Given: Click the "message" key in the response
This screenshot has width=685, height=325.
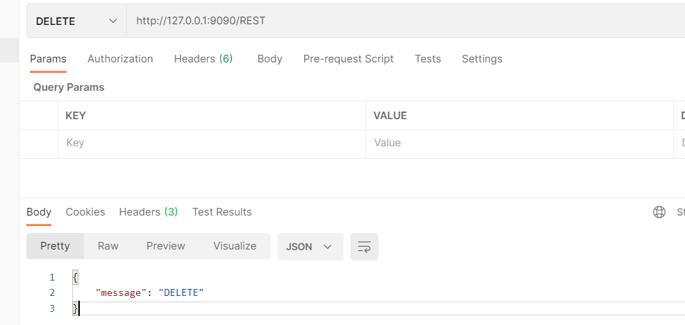Looking at the screenshot, I should (121, 292).
